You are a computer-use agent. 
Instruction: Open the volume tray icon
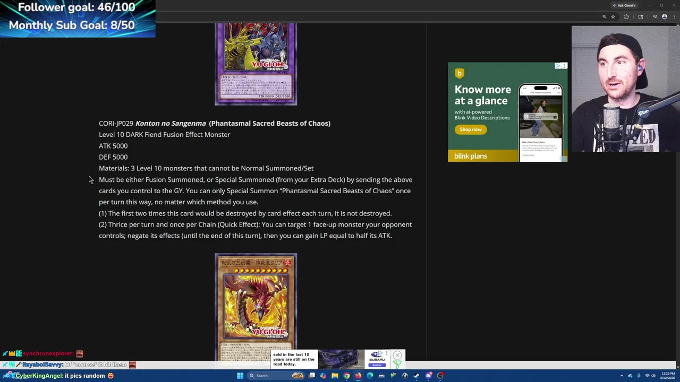tap(653, 376)
